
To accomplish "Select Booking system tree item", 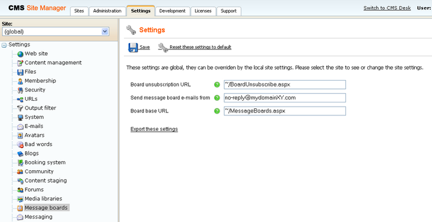I will click(x=45, y=163).
